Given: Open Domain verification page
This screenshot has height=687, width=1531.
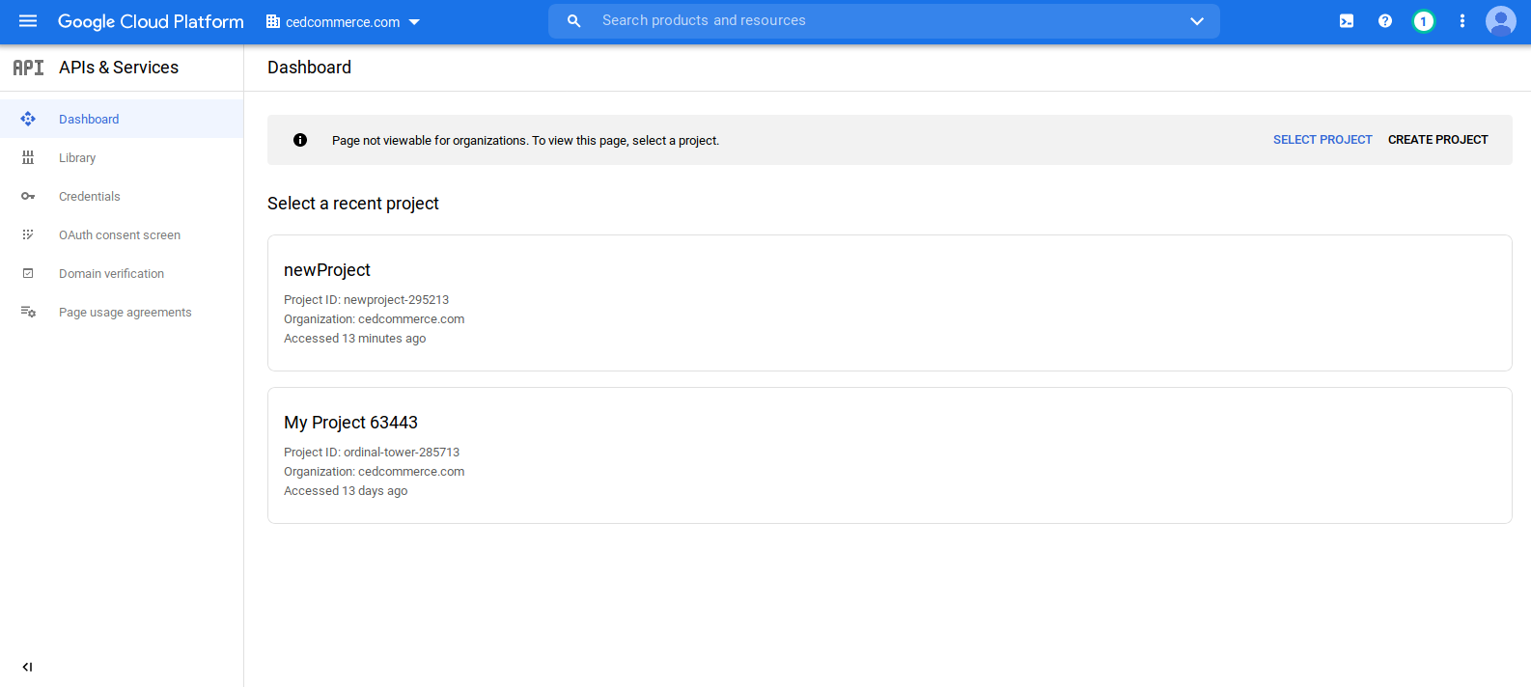Looking at the screenshot, I should (122, 273).
